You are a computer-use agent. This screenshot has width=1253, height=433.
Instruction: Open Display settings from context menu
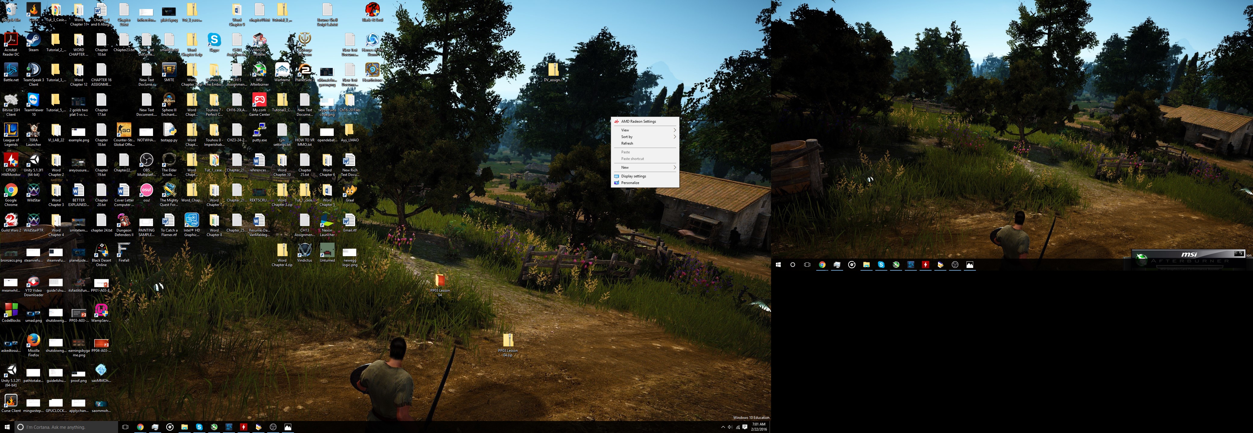(x=633, y=176)
